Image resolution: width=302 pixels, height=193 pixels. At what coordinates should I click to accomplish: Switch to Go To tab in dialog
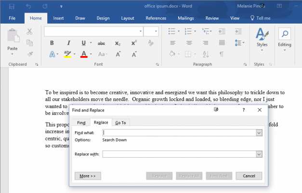pyautogui.click(x=120, y=123)
